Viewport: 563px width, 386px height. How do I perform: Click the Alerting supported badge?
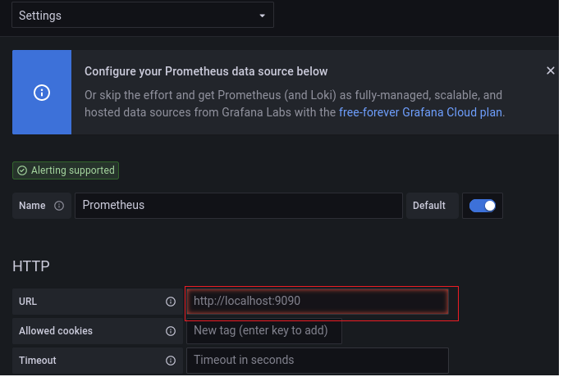(x=66, y=170)
